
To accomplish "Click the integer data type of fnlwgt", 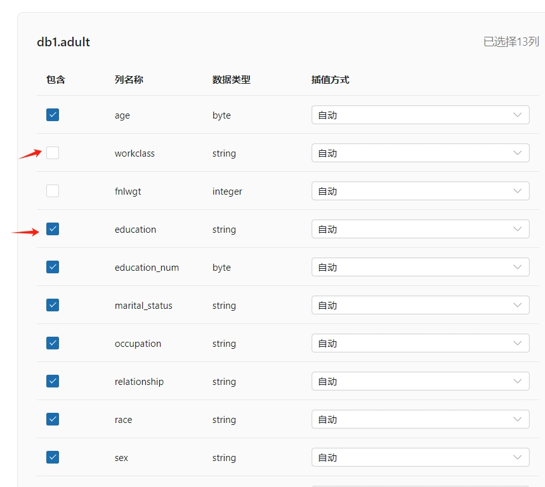I will pyautogui.click(x=227, y=192).
